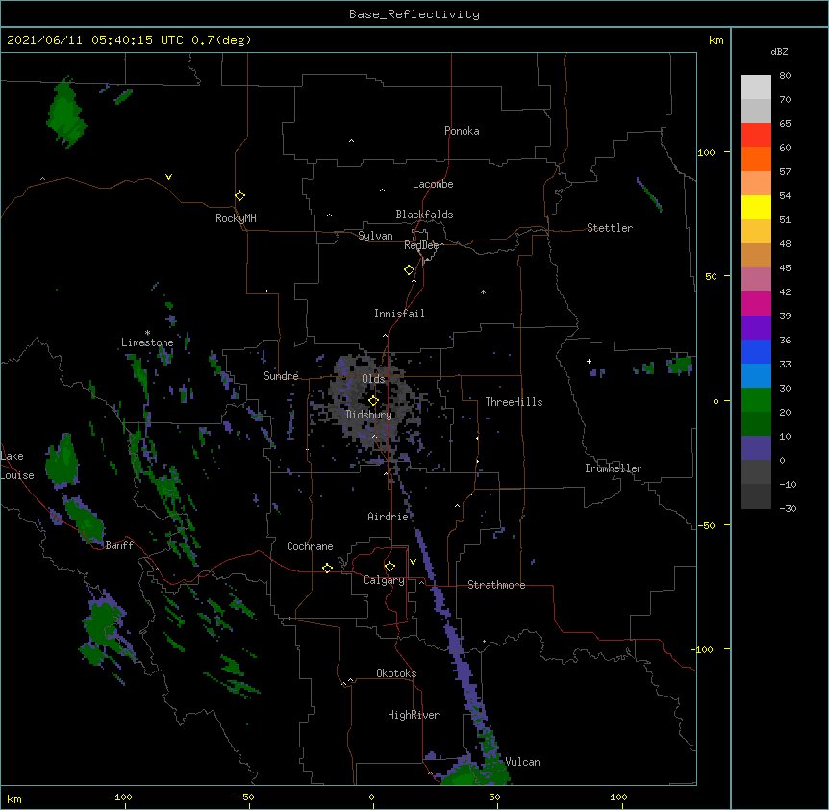Click the dBZ legend heading
The image size is (829, 810).
pyautogui.click(x=779, y=51)
